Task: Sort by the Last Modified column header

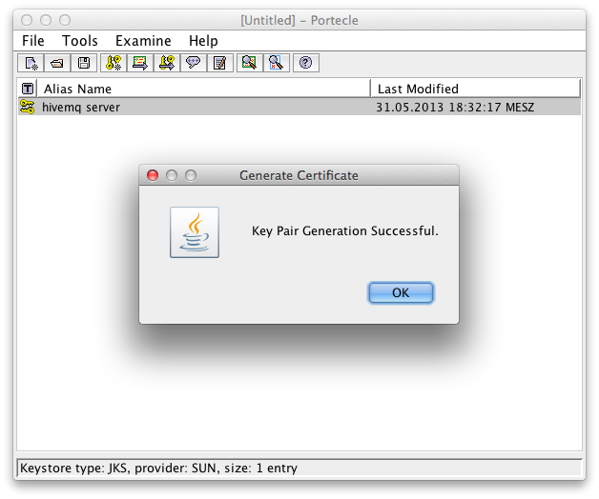Action: tap(476, 89)
